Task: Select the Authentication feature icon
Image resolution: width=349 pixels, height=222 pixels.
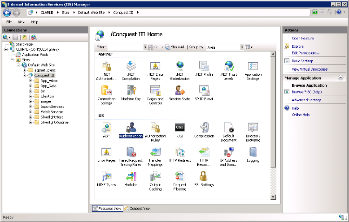Action: pos(131,130)
